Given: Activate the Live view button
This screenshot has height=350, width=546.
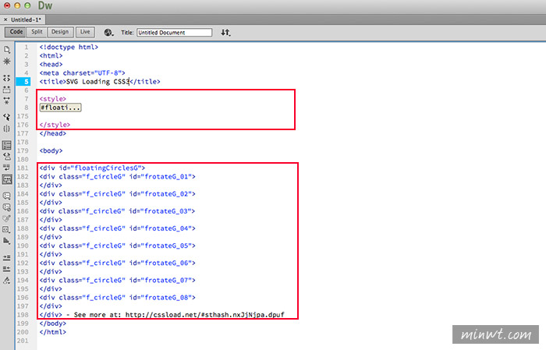Looking at the screenshot, I should [x=84, y=32].
